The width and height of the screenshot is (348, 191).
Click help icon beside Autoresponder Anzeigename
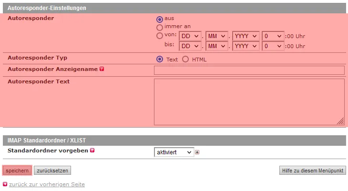[x=102, y=70]
